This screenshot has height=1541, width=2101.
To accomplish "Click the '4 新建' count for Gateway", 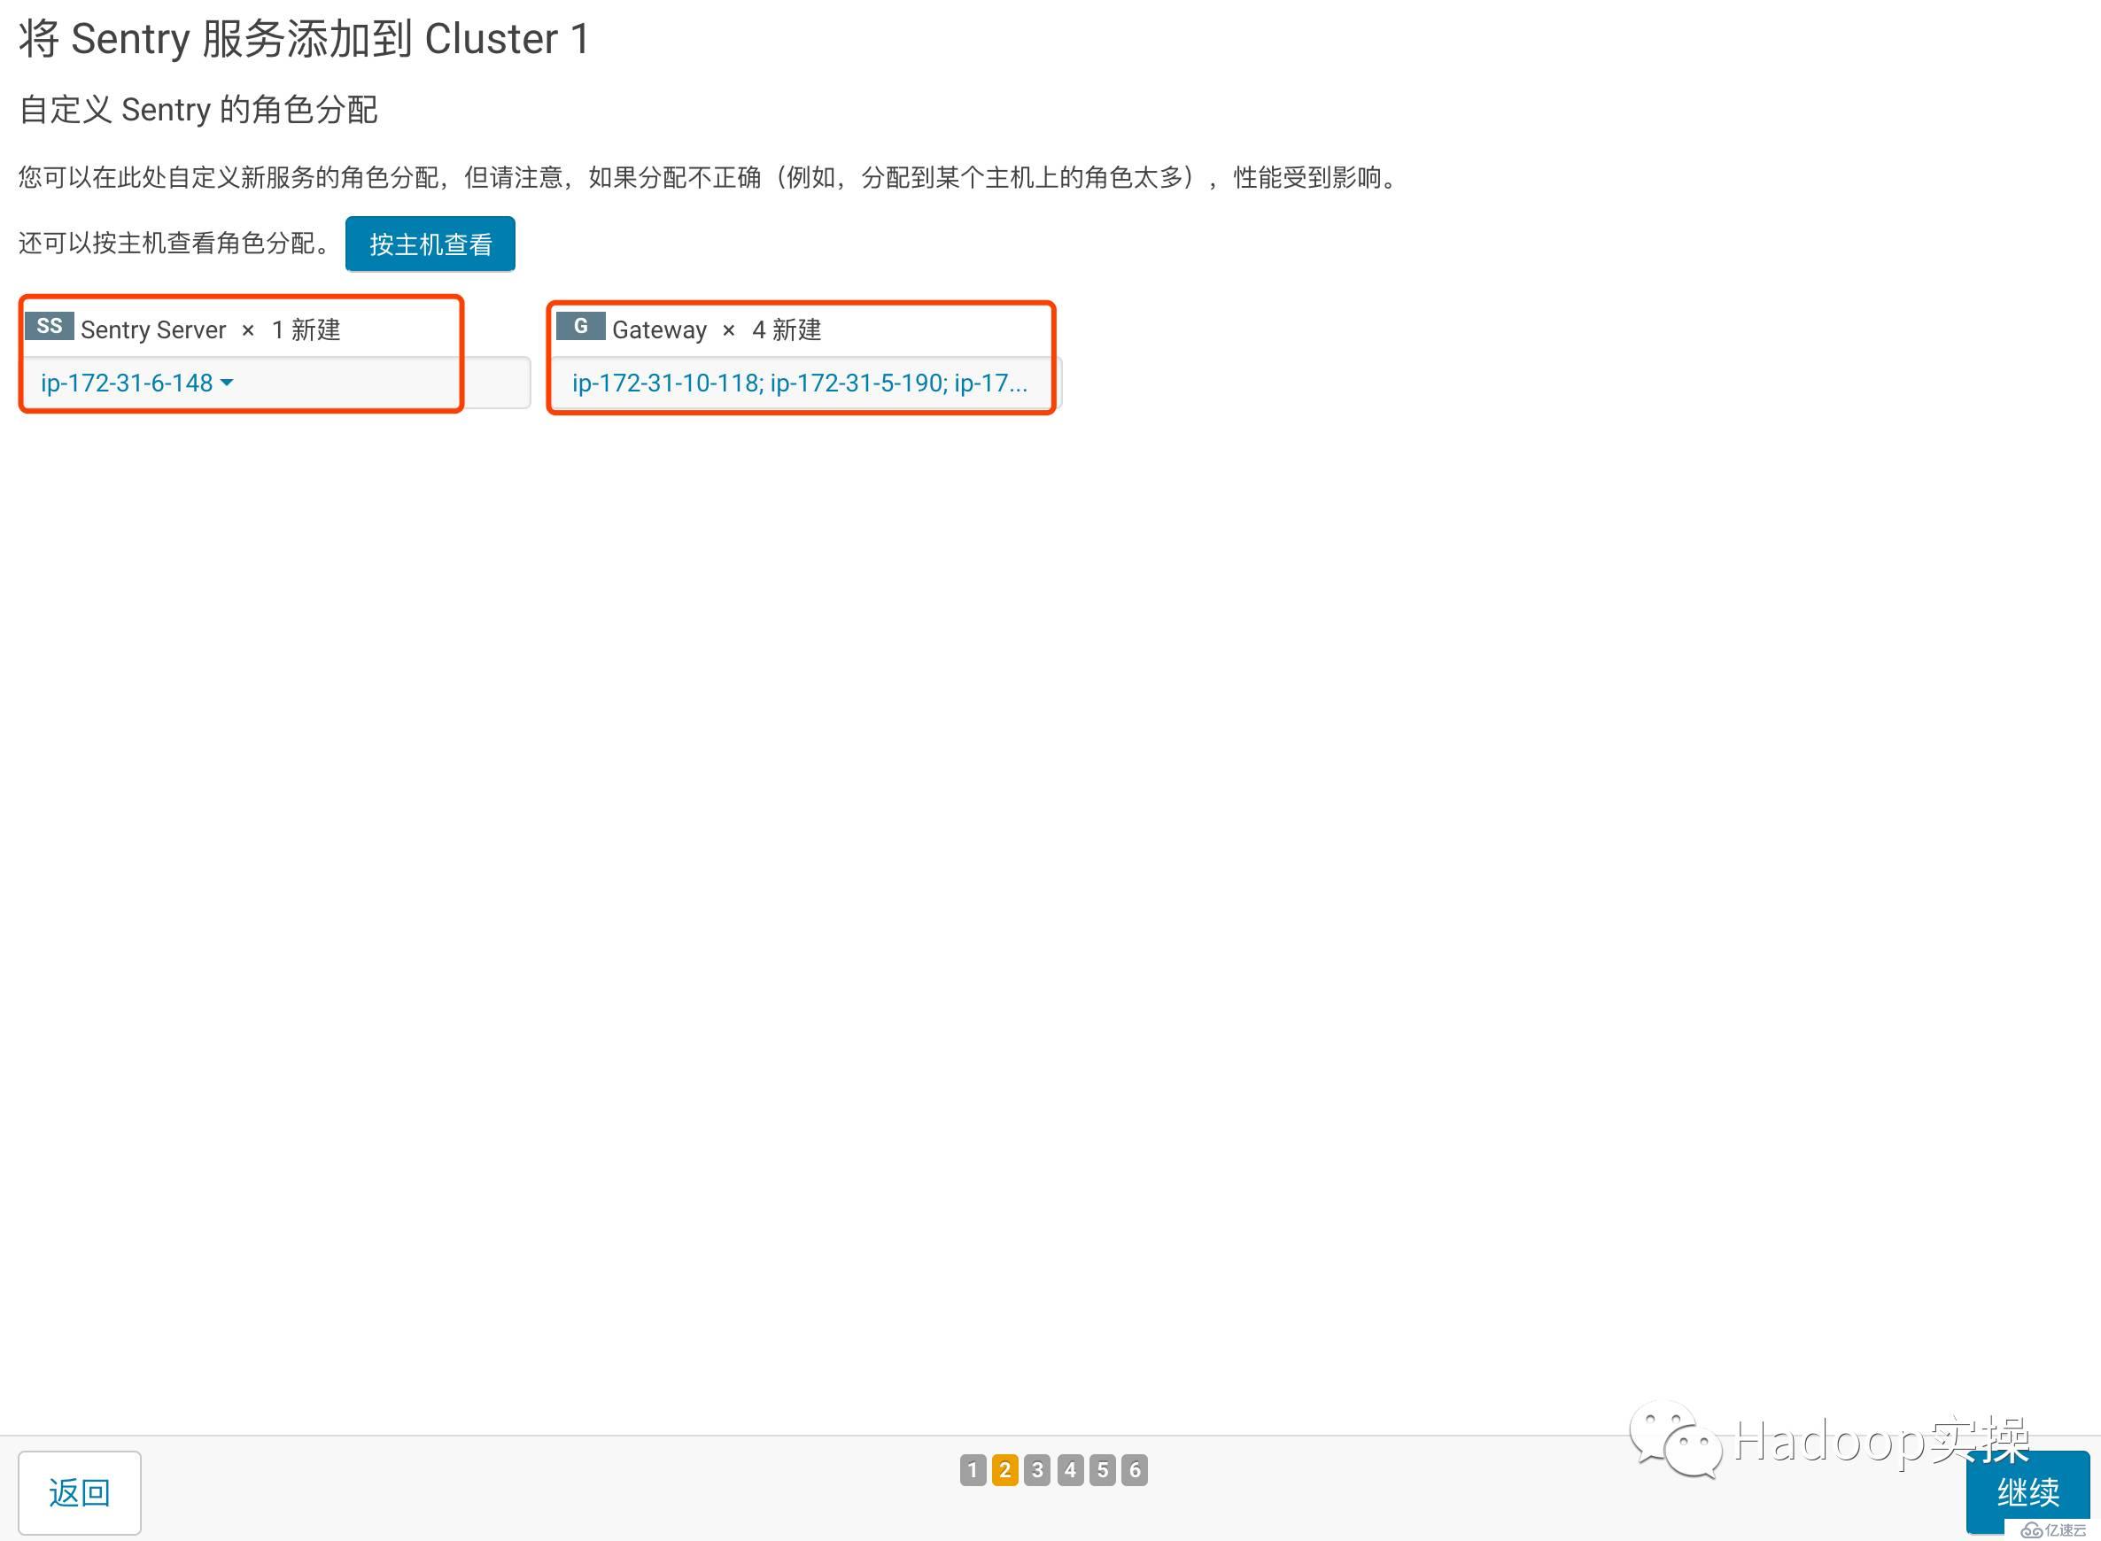I will point(787,330).
